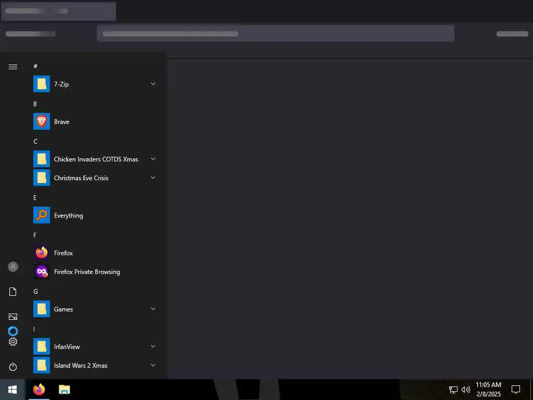533x400 pixels.
Task: Launch Brave from its lion icon
Action: pyautogui.click(x=42, y=121)
